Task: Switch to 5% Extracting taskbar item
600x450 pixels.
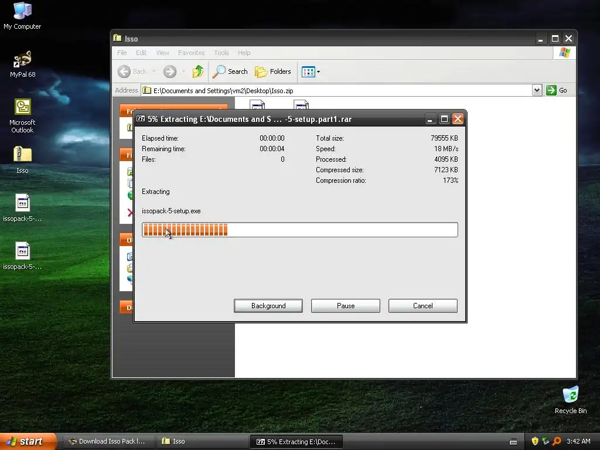Action: [x=296, y=442]
